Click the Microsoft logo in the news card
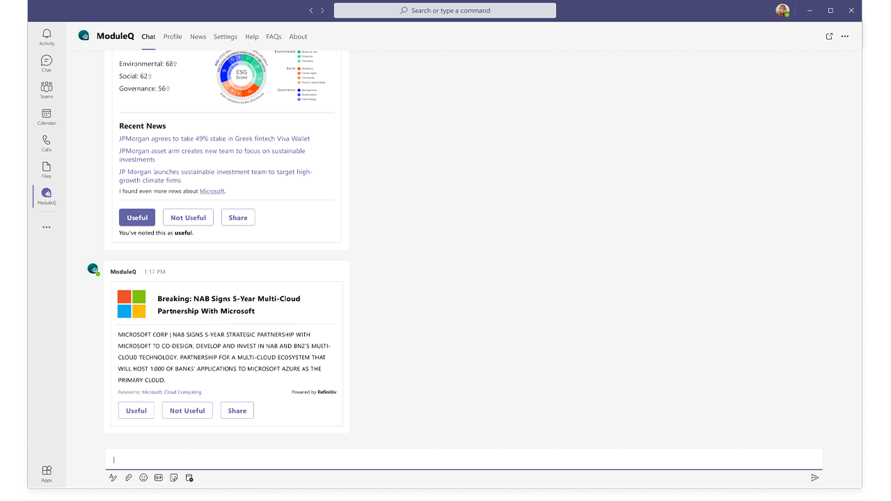The width and height of the screenshot is (891, 501). click(x=132, y=304)
